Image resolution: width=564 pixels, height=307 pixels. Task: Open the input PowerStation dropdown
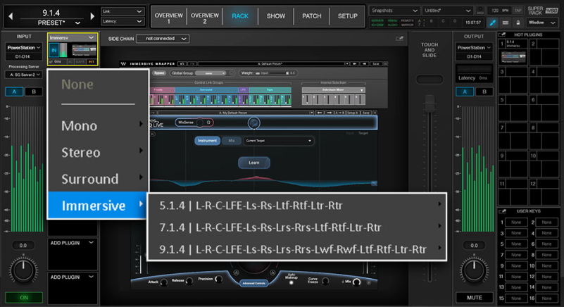click(x=24, y=47)
